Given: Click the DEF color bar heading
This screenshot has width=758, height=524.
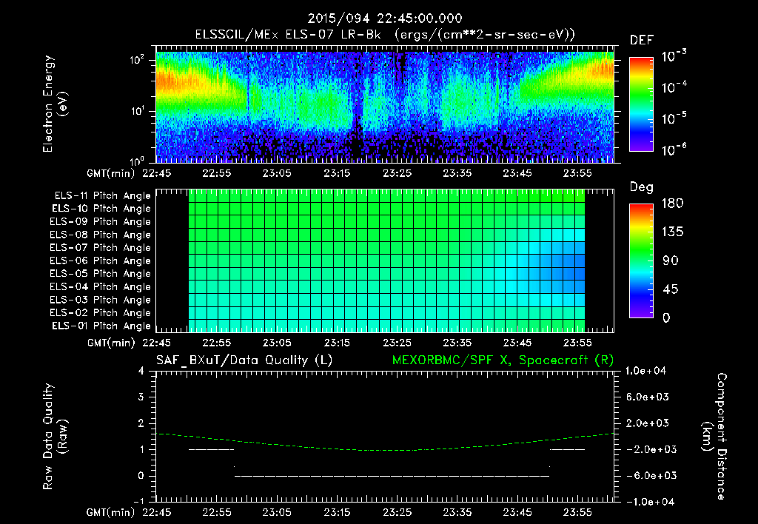Looking at the screenshot, I should (x=642, y=40).
